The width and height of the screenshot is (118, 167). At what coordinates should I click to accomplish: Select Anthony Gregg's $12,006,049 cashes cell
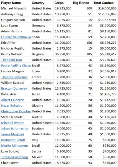pos(105,14)
